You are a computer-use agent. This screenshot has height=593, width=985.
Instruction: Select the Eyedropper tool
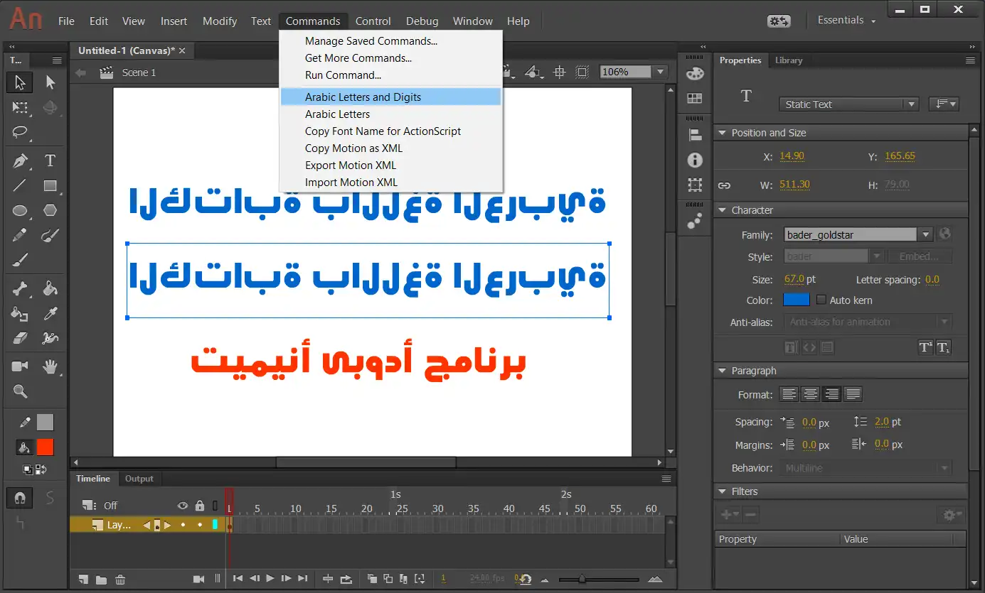point(50,313)
